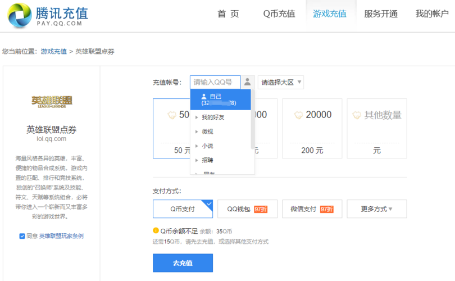
Task: Choose the 其他数量 amount card
Action: click(x=377, y=128)
